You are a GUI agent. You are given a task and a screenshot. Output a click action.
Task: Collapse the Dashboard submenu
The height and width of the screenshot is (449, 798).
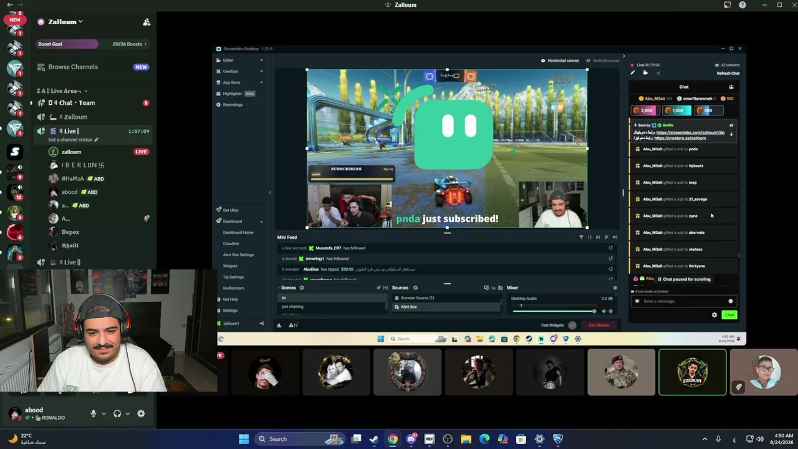(x=261, y=221)
